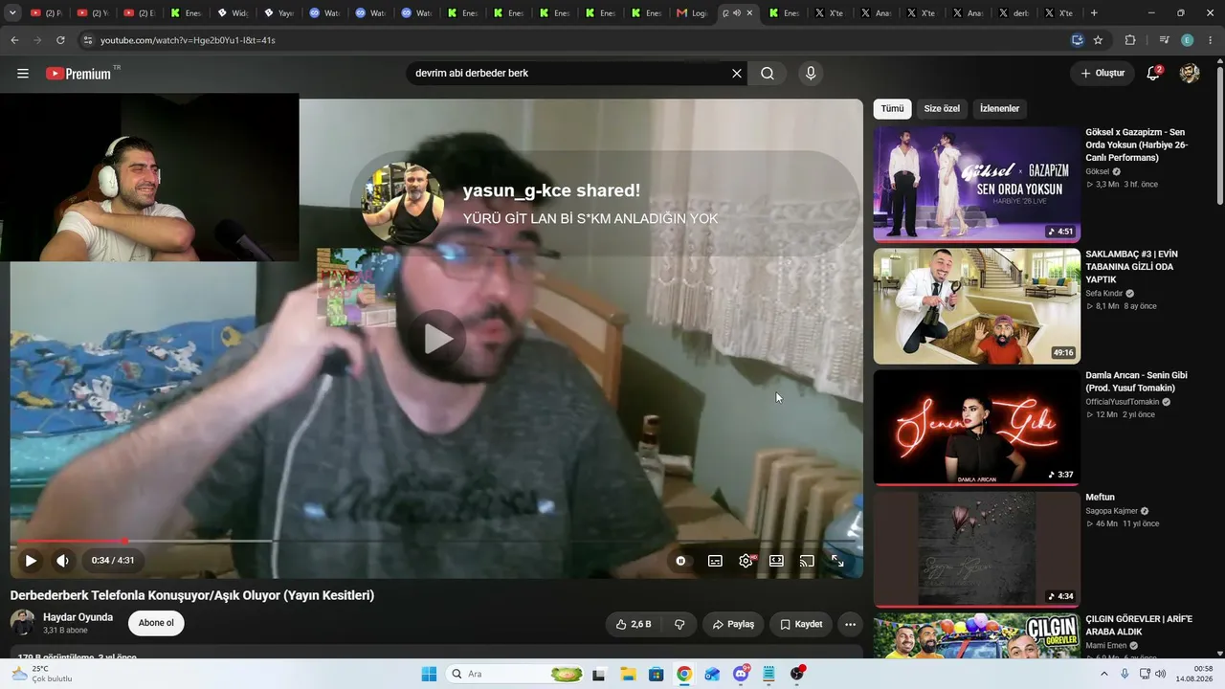Open the taskbar volume control
The width and height of the screenshot is (1225, 689).
point(1160,674)
